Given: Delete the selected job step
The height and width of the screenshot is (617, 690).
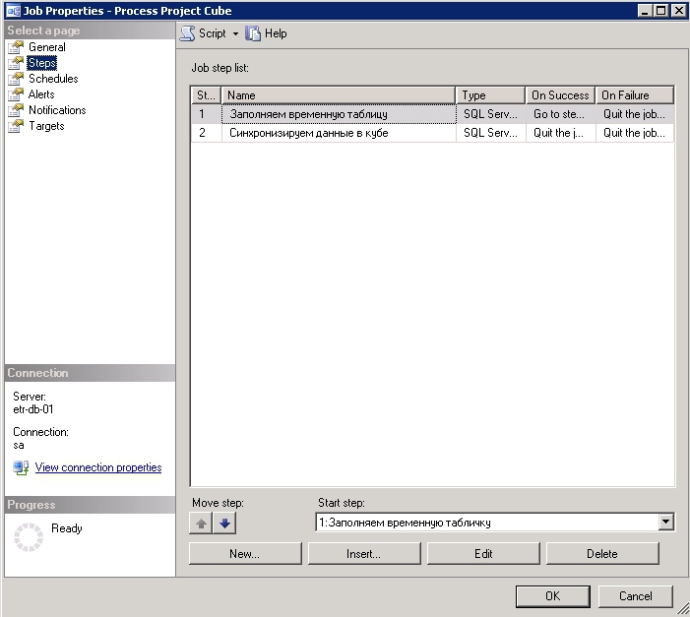Looking at the screenshot, I should coord(602,554).
